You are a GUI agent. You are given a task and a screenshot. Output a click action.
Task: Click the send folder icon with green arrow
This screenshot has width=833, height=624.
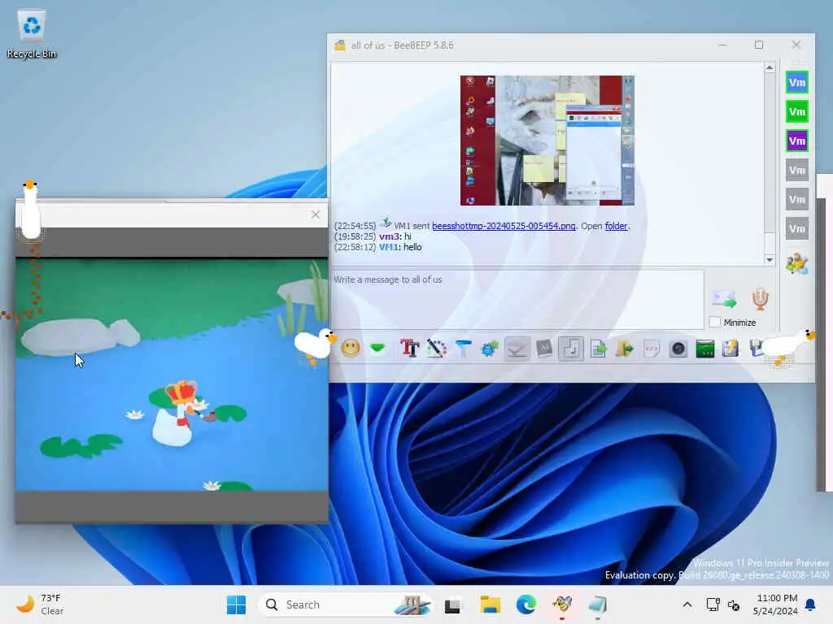pos(625,349)
